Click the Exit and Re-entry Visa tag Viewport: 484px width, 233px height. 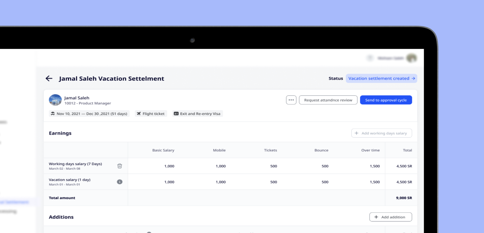(x=197, y=114)
